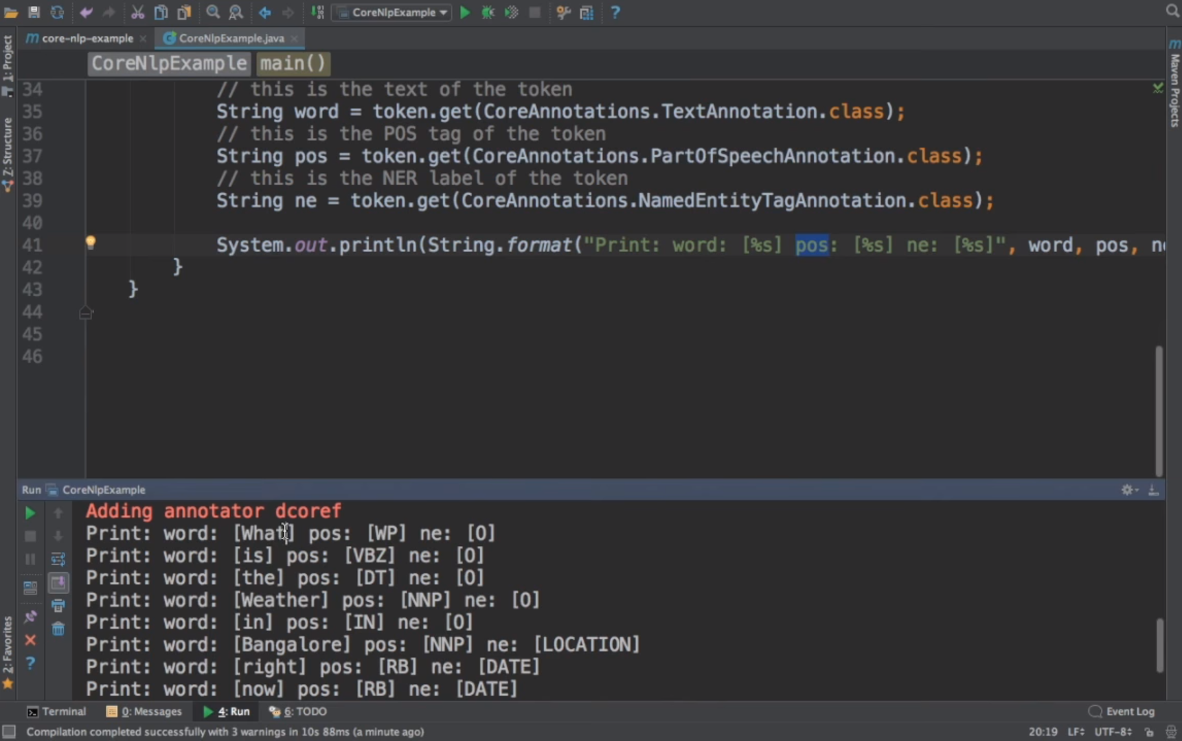This screenshot has width=1182, height=741.
Task: Run CoreNlpExample from the main toolbar
Action: [x=465, y=12]
